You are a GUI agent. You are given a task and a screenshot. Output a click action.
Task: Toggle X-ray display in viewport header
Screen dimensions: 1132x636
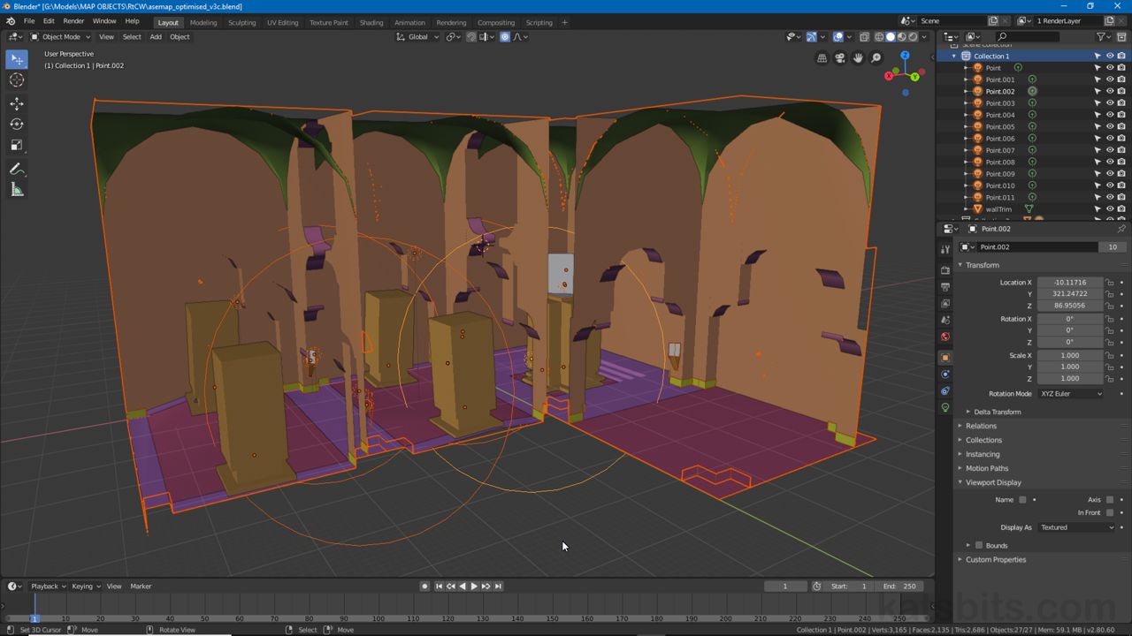[864, 37]
